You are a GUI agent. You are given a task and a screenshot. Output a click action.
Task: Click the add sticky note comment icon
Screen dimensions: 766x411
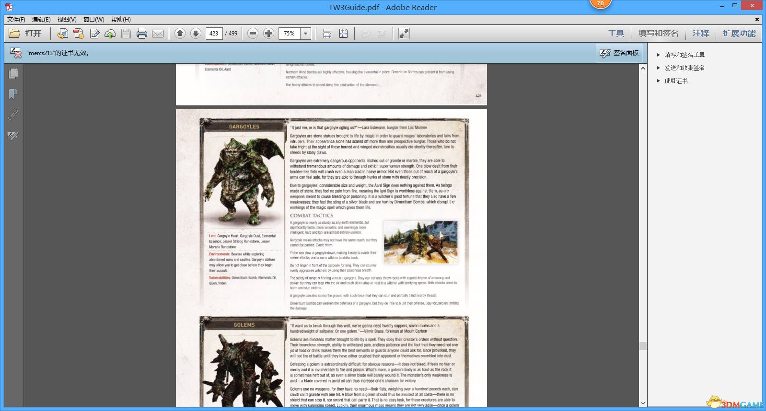tap(365, 34)
